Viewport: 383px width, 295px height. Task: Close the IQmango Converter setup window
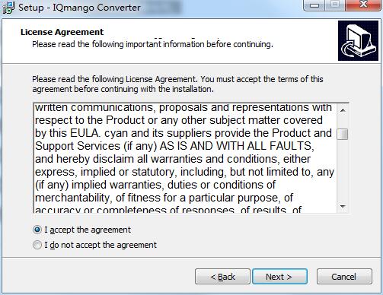363,5
